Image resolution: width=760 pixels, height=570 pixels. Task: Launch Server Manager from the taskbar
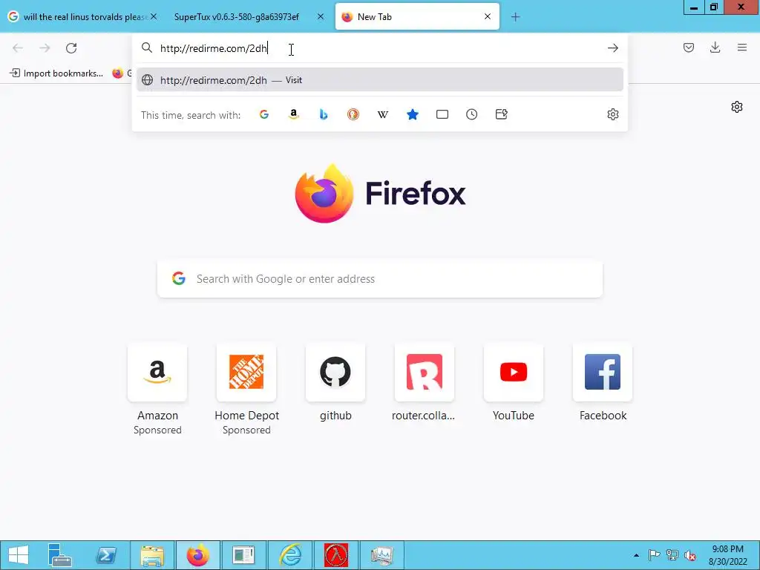point(59,555)
